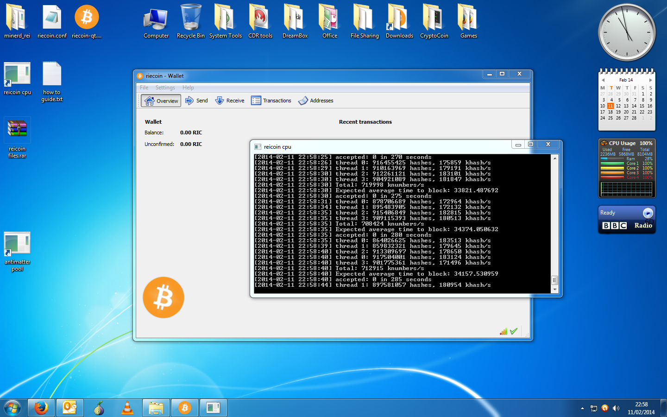Open the File menu in riecoin Wallet

(x=144, y=88)
